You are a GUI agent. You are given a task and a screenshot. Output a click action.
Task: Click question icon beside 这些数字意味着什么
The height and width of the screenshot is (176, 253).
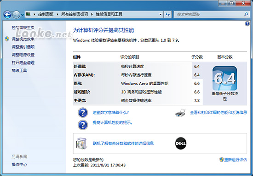[83, 112]
